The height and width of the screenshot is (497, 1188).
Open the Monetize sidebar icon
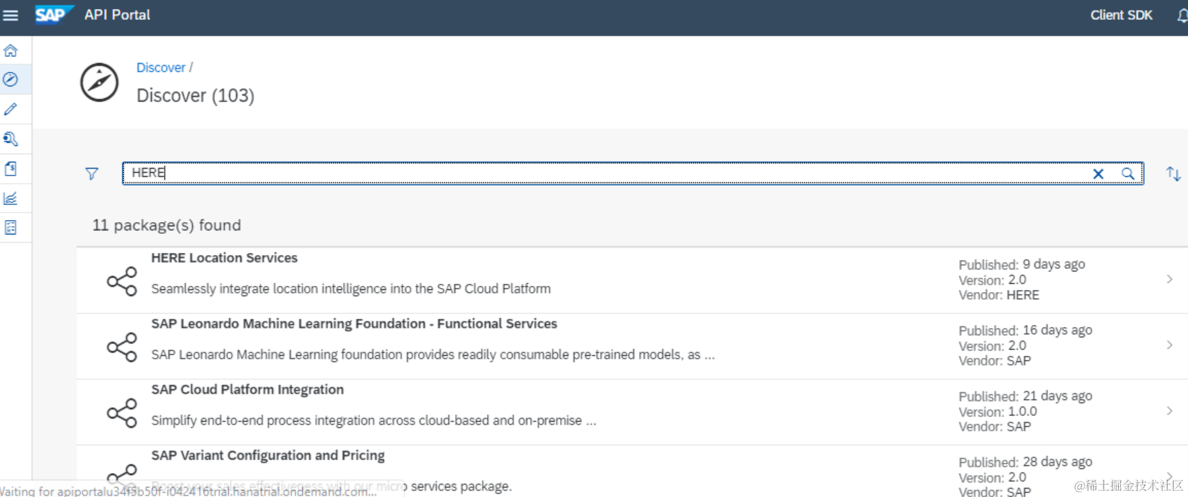point(10,169)
